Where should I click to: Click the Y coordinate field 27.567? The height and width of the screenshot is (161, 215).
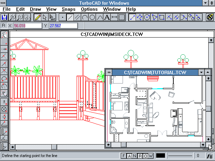pyautogui.click(x=63, y=26)
